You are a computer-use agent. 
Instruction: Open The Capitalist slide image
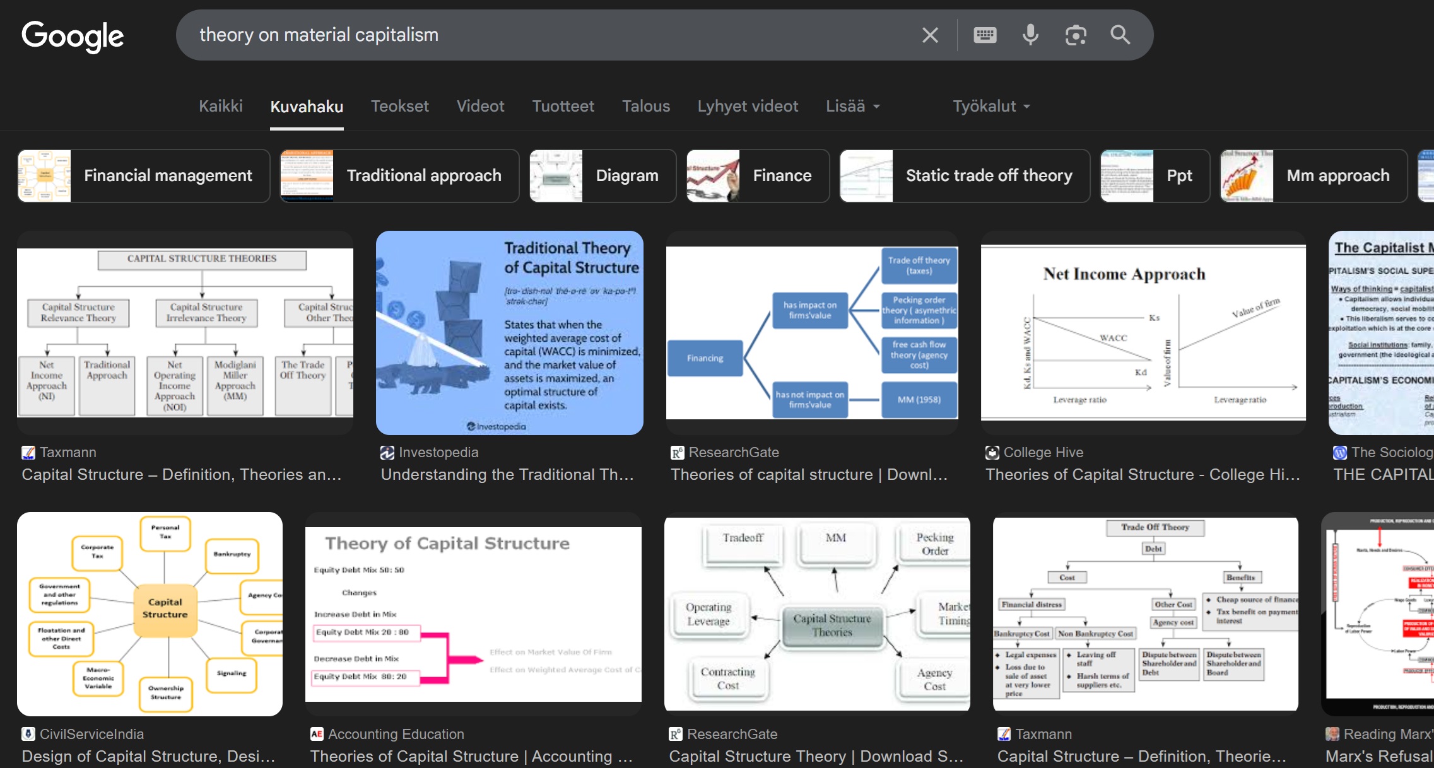(x=1381, y=333)
